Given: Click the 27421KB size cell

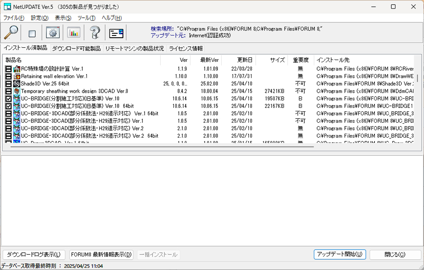Looking at the screenshot, I should click(x=274, y=91).
